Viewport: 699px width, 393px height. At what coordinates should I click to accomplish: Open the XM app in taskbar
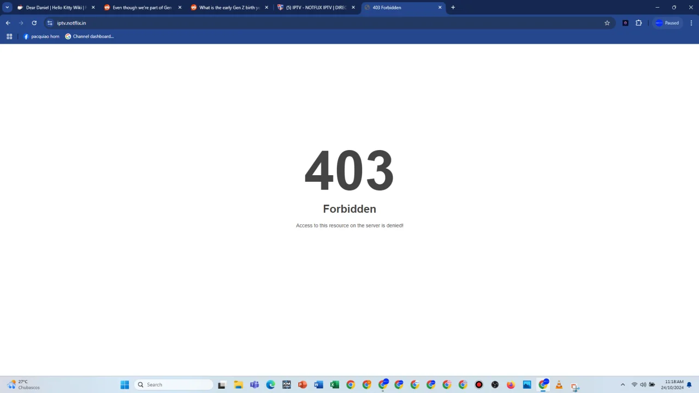tap(287, 385)
